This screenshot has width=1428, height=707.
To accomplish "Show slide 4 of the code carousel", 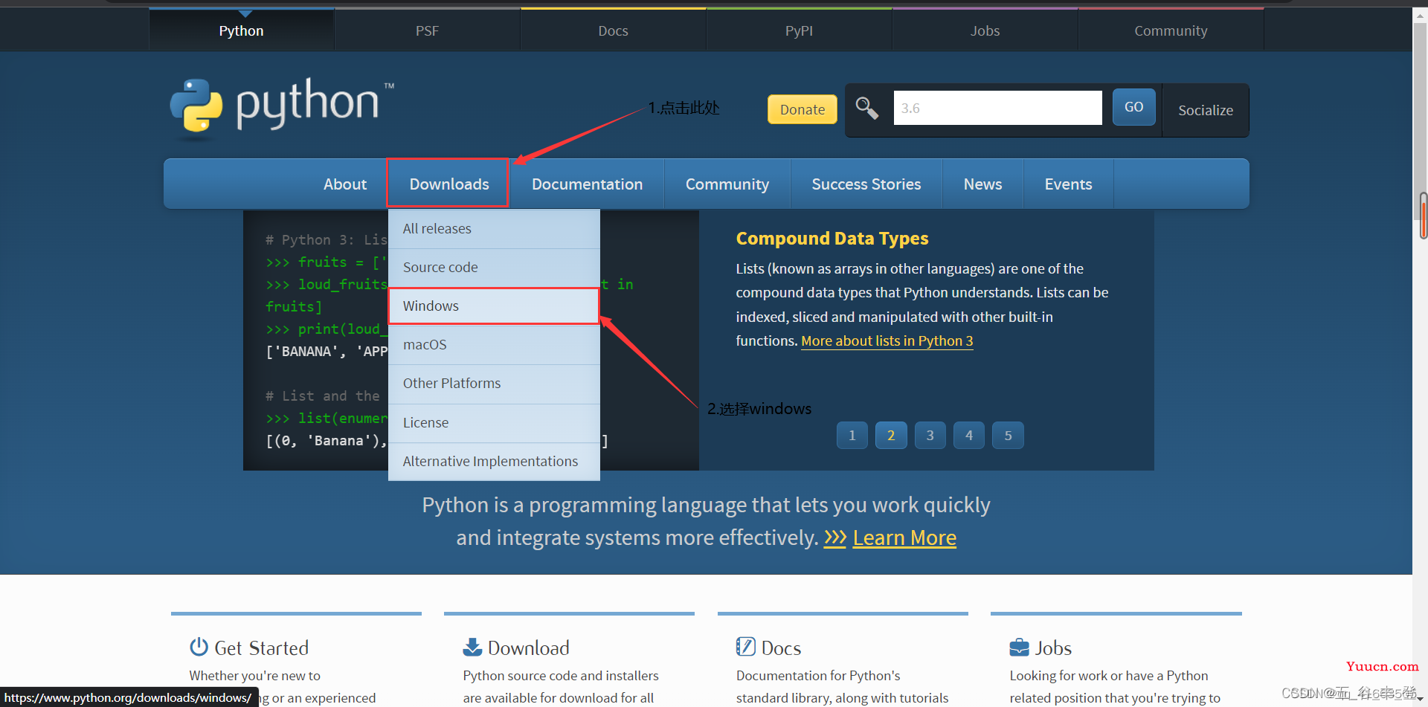I will click(x=969, y=436).
